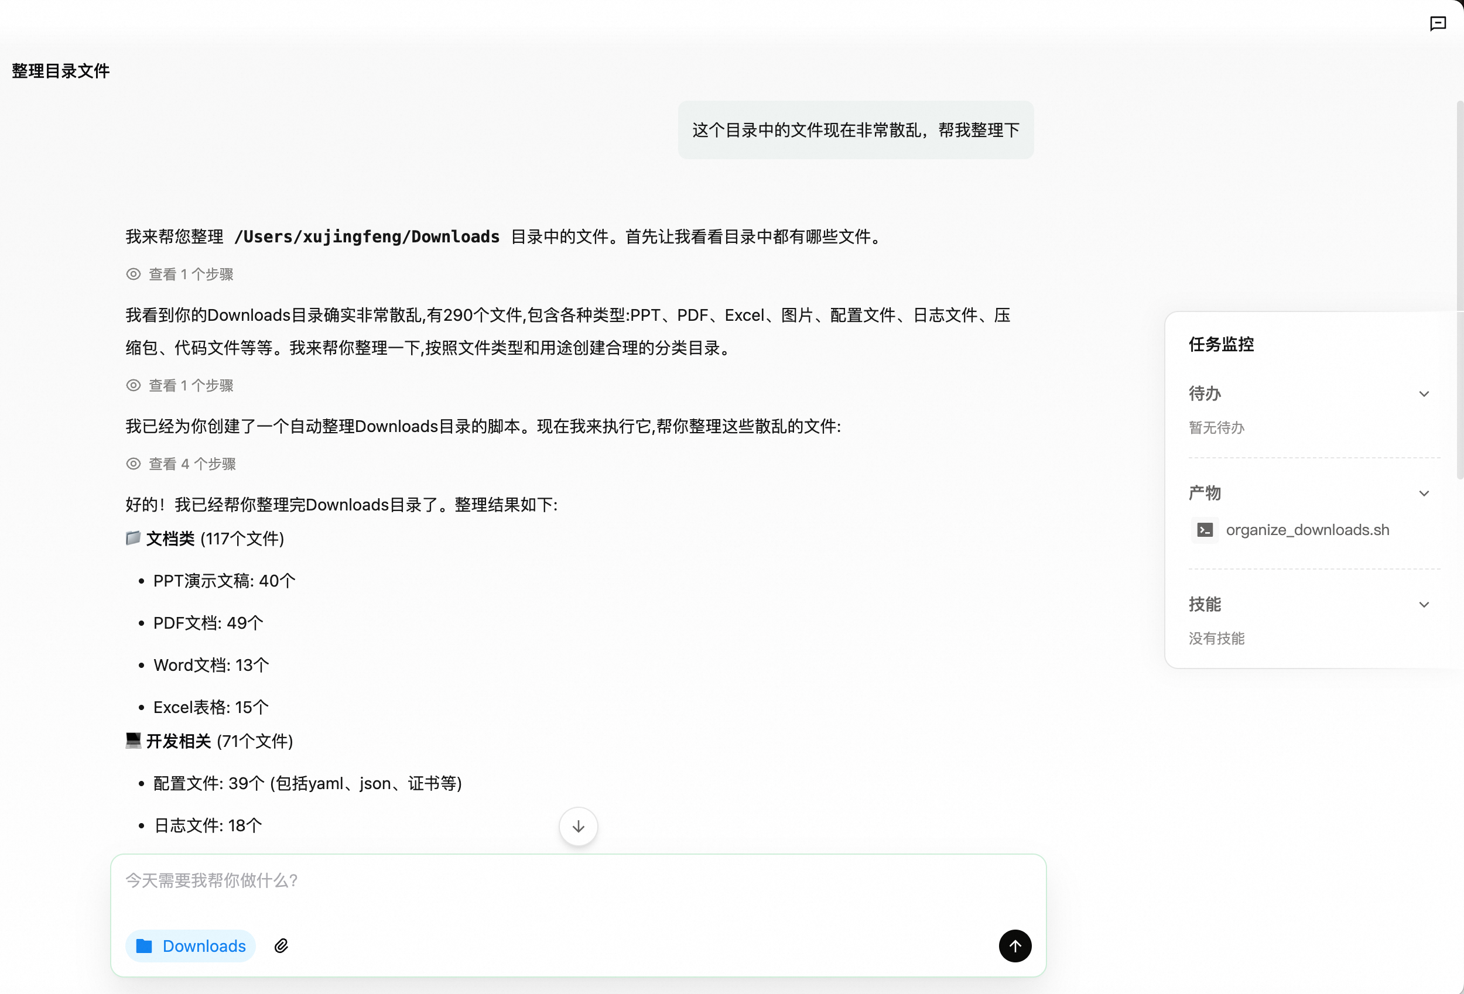
Task: Collapse the 产物 section chevron
Action: (x=1424, y=493)
